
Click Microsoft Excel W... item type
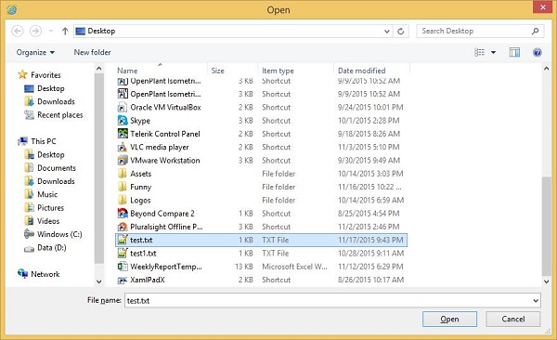(x=294, y=267)
